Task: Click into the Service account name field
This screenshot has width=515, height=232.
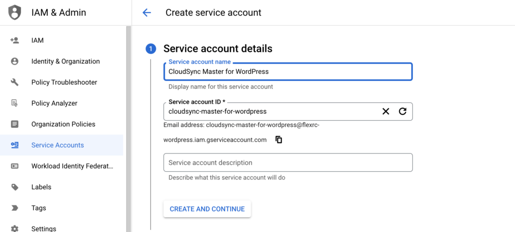Action: tap(288, 71)
